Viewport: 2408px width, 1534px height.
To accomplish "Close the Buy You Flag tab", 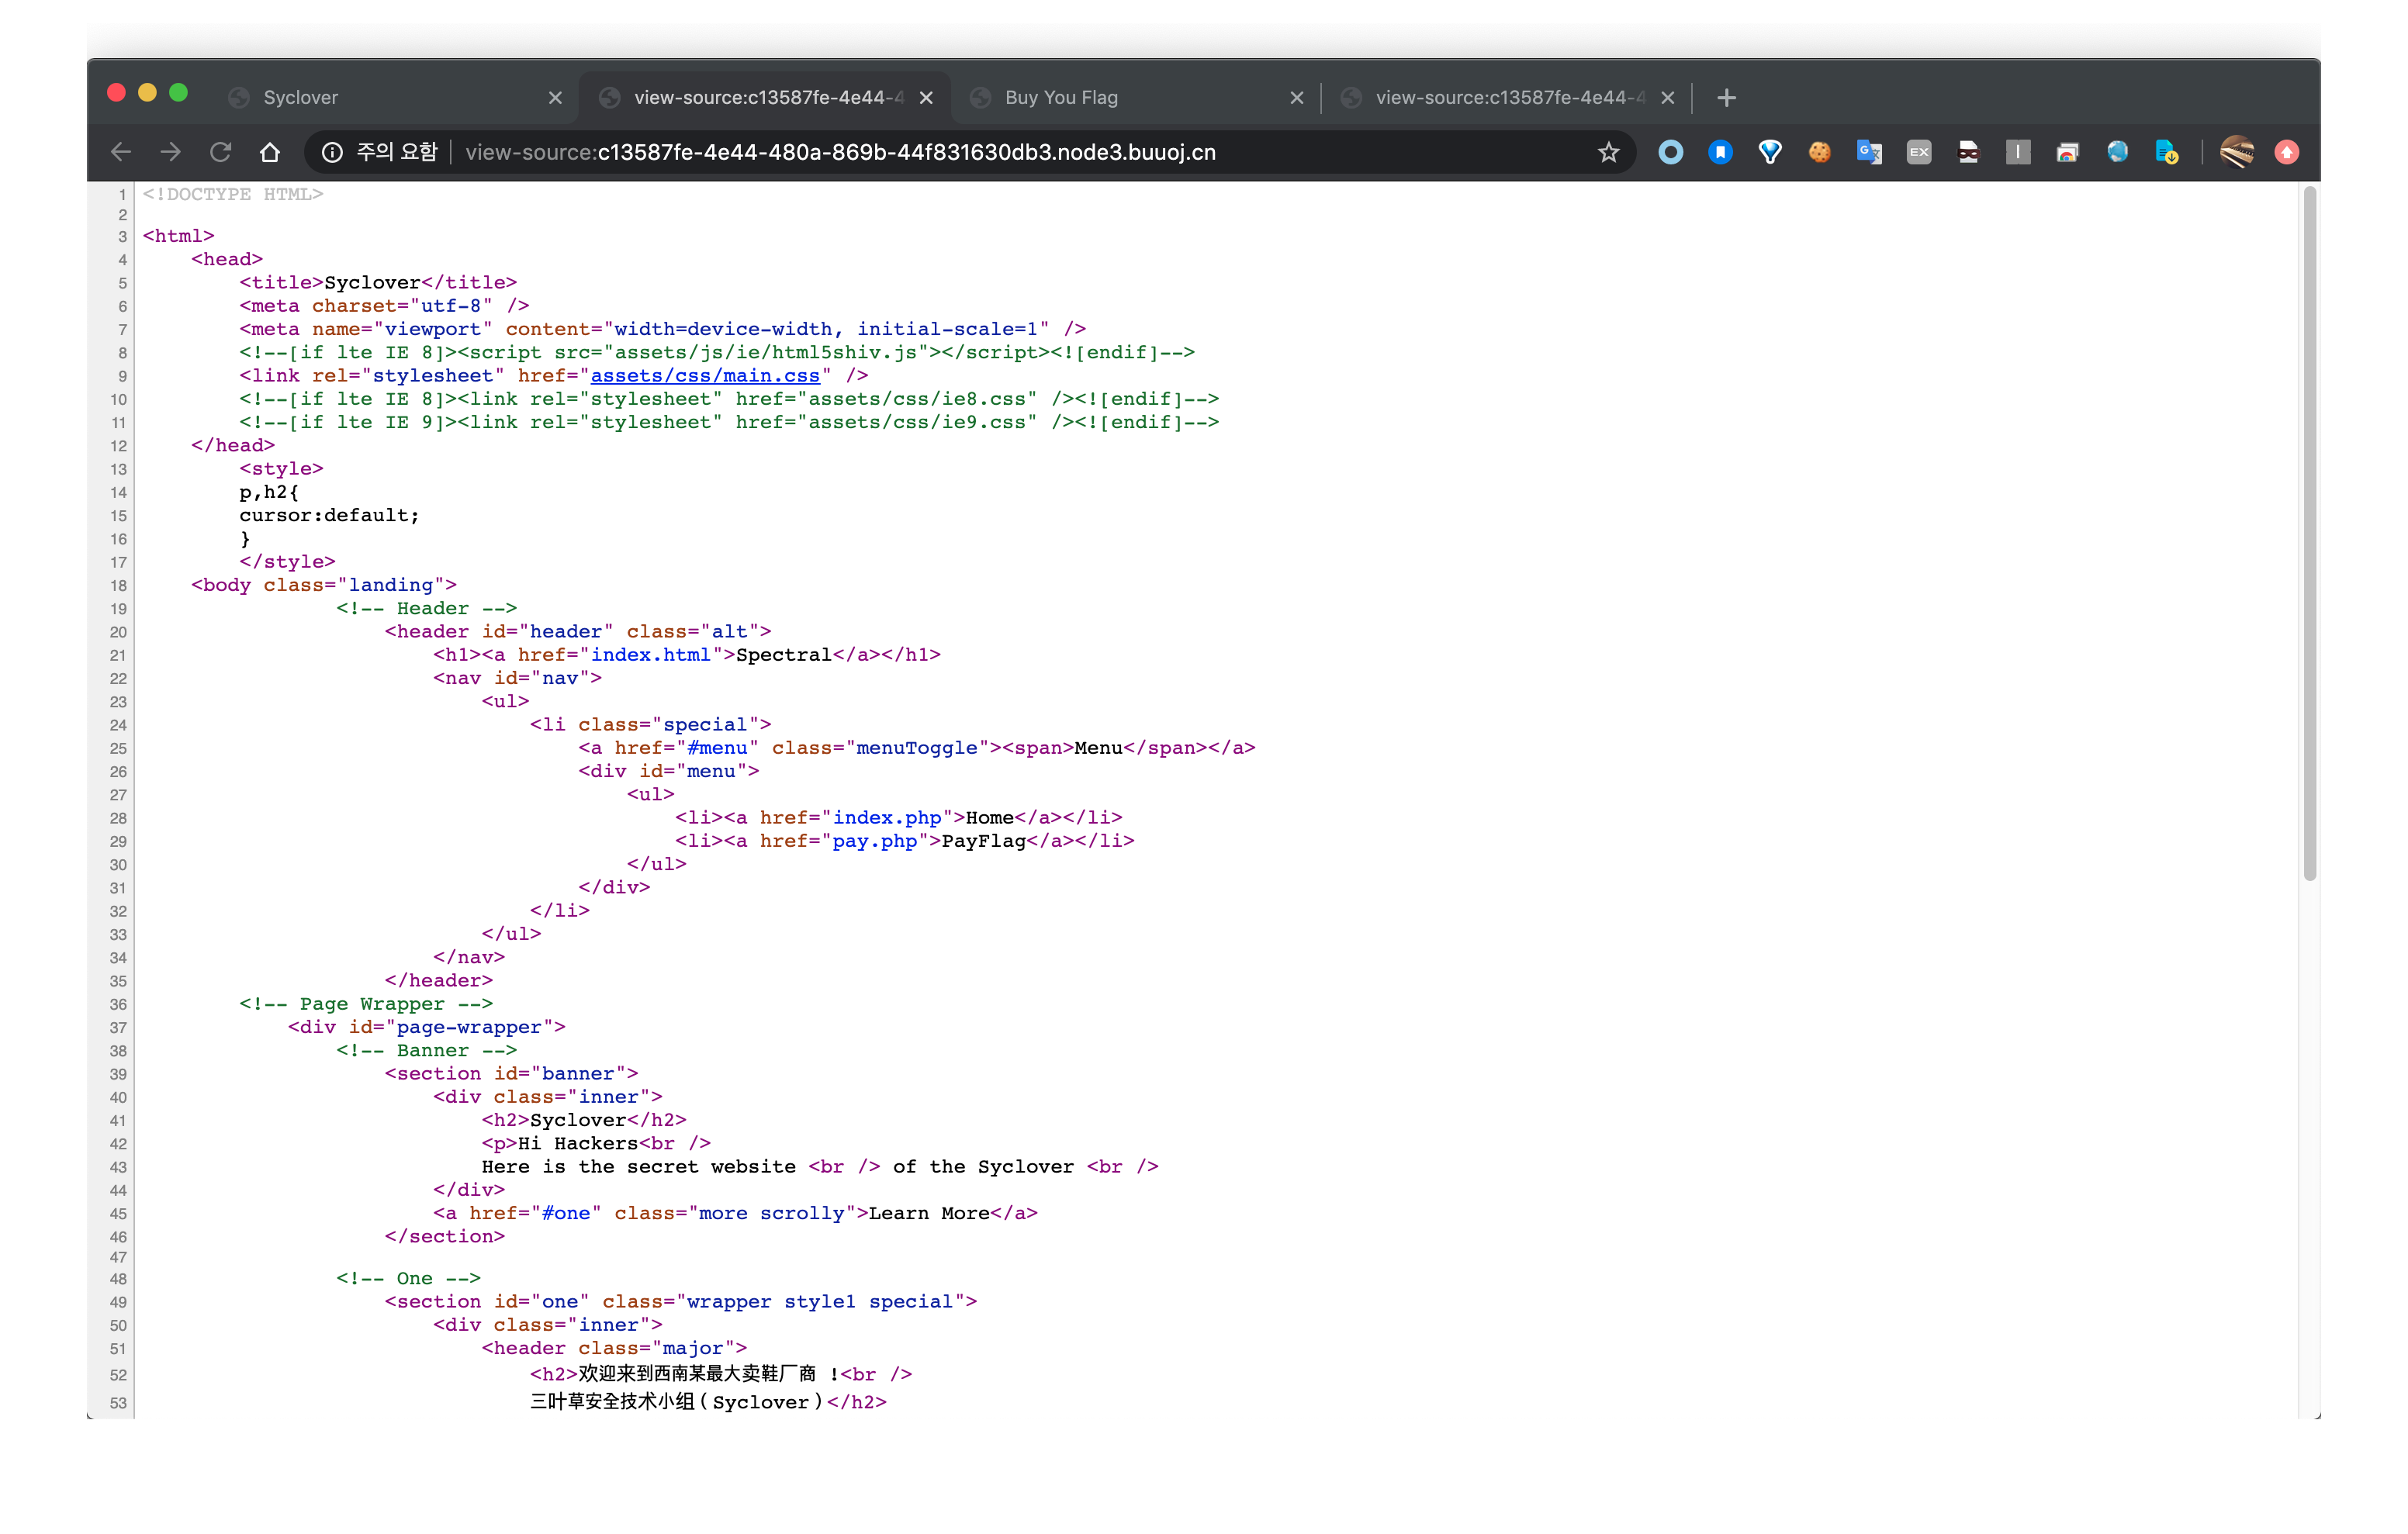I will (1297, 97).
